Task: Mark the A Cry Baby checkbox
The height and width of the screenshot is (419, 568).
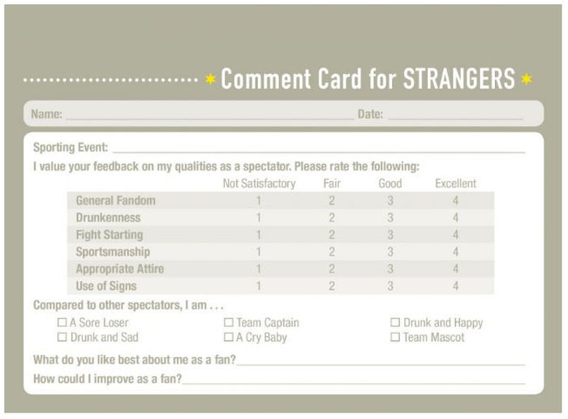Action: (x=229, y=337)
